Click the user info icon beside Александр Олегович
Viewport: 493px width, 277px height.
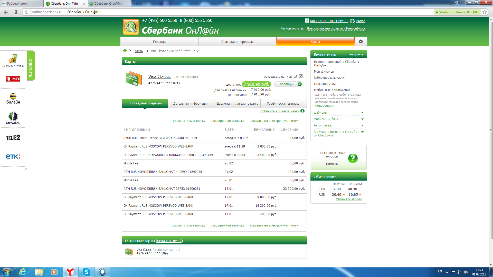coord(307,21)
